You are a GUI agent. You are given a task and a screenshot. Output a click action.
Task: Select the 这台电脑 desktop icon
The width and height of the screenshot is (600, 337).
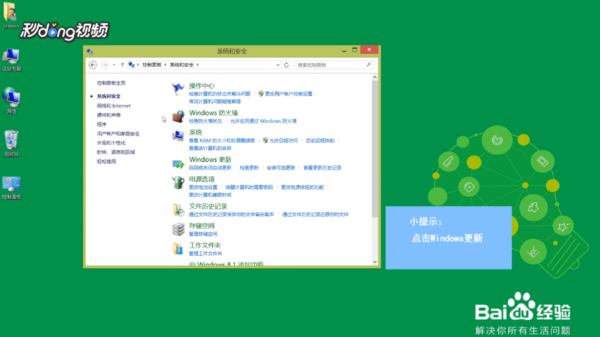[11, 60]
